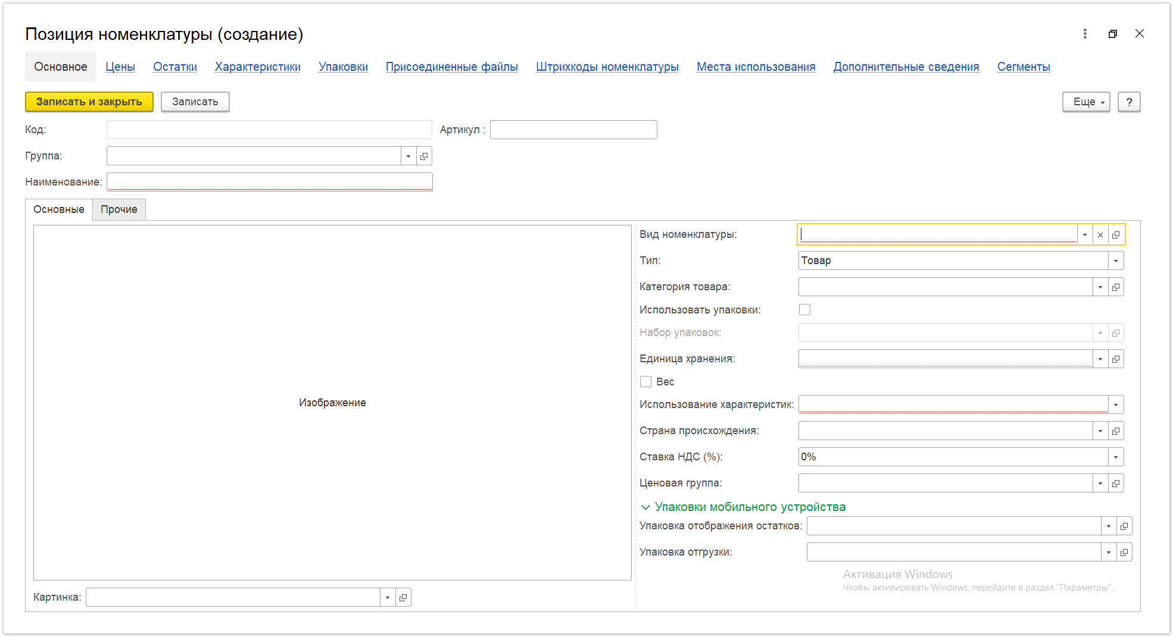Expand the Категория товара dropdown

pos(1100,287)
